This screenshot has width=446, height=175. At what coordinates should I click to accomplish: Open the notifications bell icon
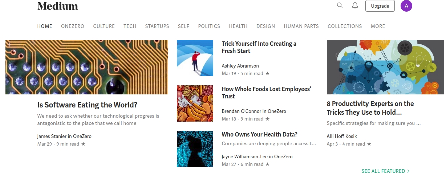click(x=355, y=5)
